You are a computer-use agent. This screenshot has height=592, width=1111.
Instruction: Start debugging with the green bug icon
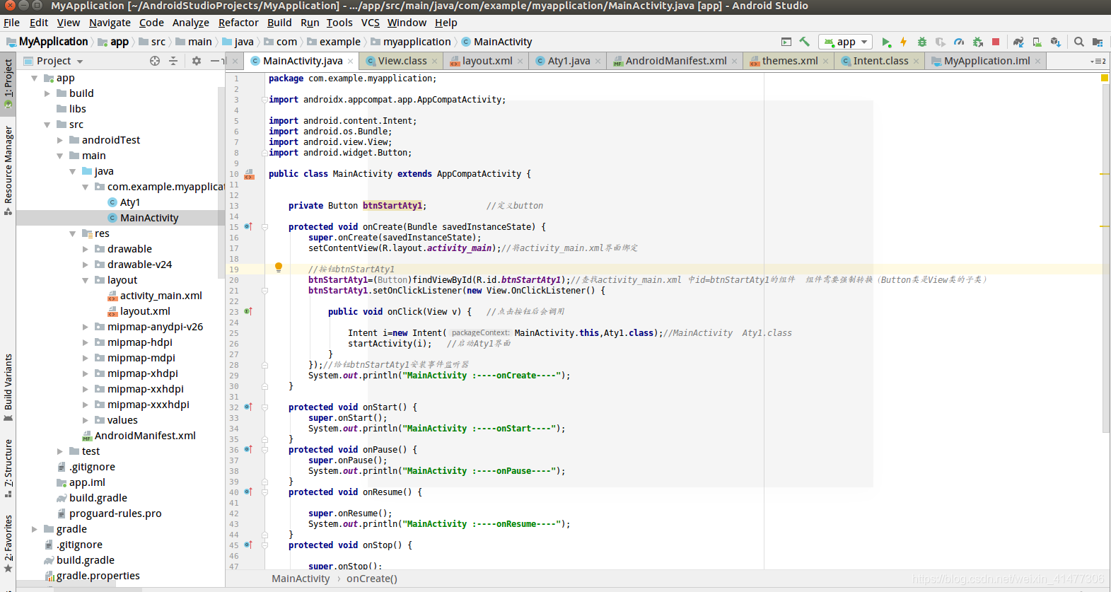pos(921,42)
